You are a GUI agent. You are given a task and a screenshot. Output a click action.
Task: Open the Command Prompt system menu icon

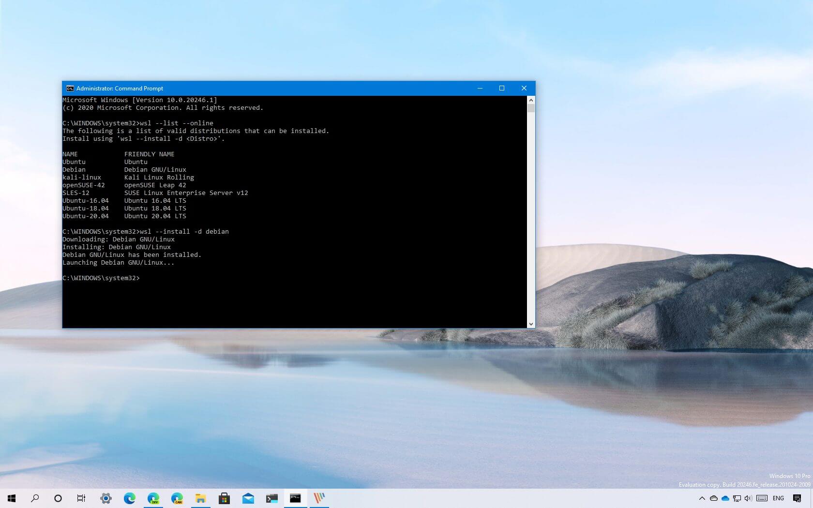(70, 88)
